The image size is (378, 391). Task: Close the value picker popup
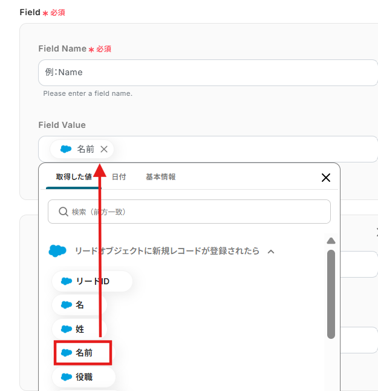pos(326,178)
